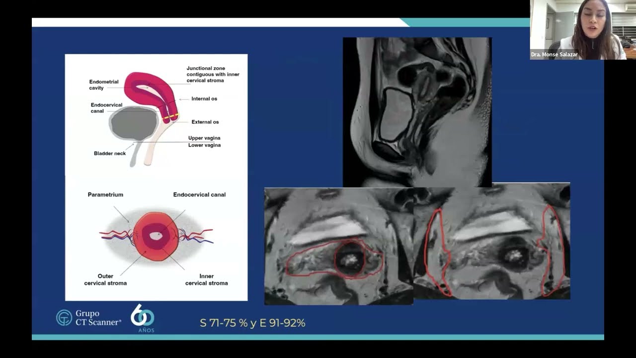Click the axial MRI with outlined cervix
This screenshot has width=636, height=358.
tap(339, 246)
